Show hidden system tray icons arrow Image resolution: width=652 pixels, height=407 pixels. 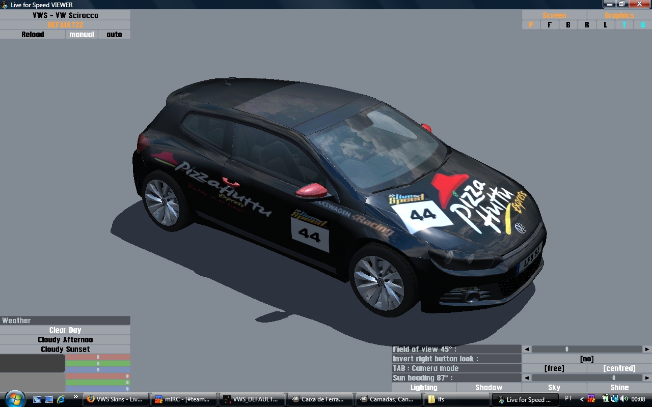tap(582, 399)
